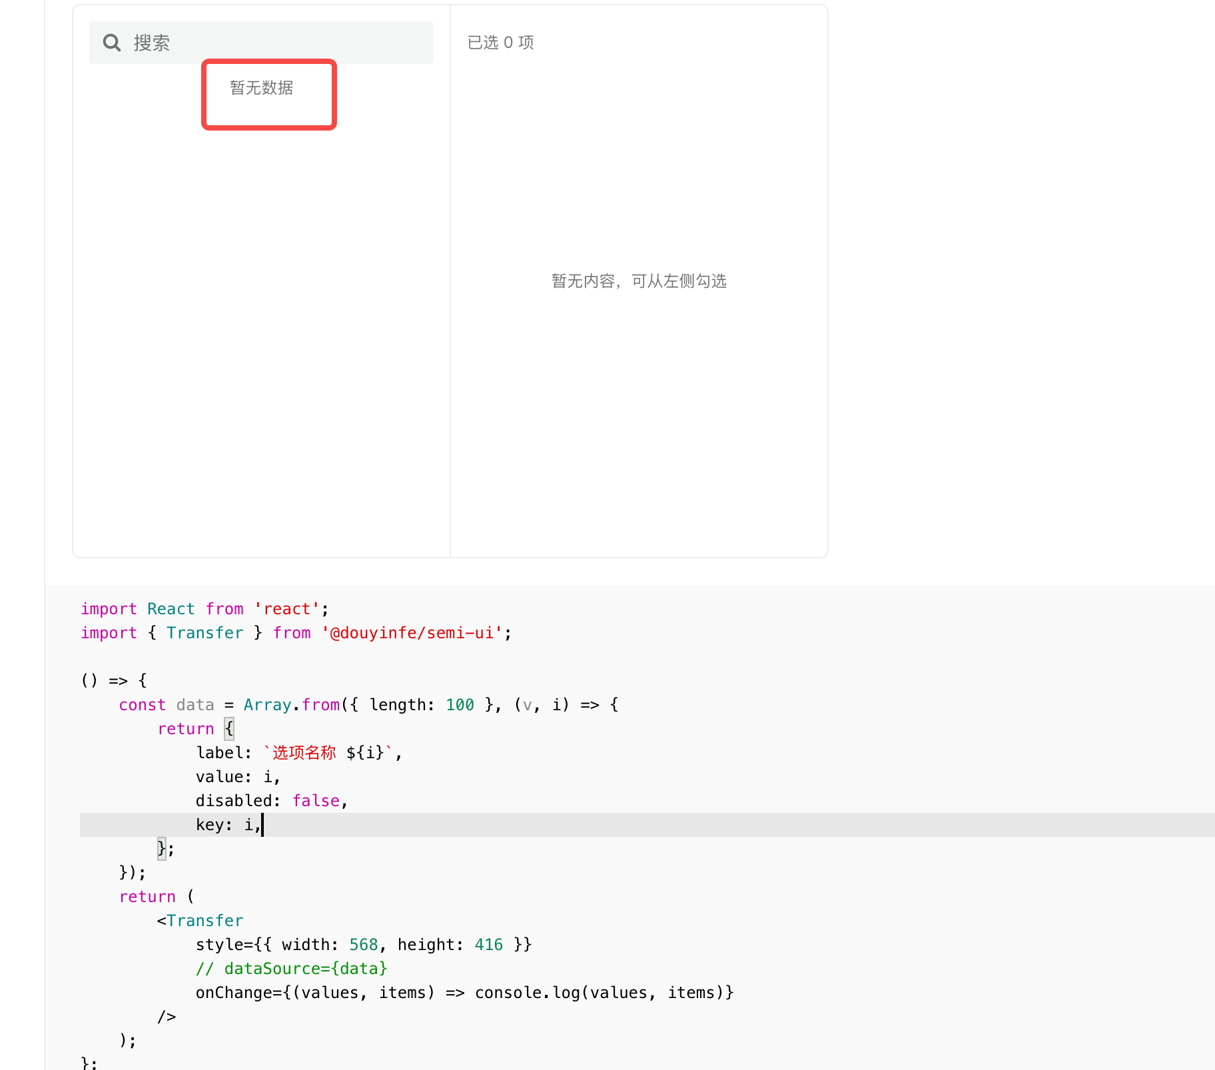Click the height value 416 in the style prop
This screenshot has width=1215, height=1070.
(x=488, y=944)
